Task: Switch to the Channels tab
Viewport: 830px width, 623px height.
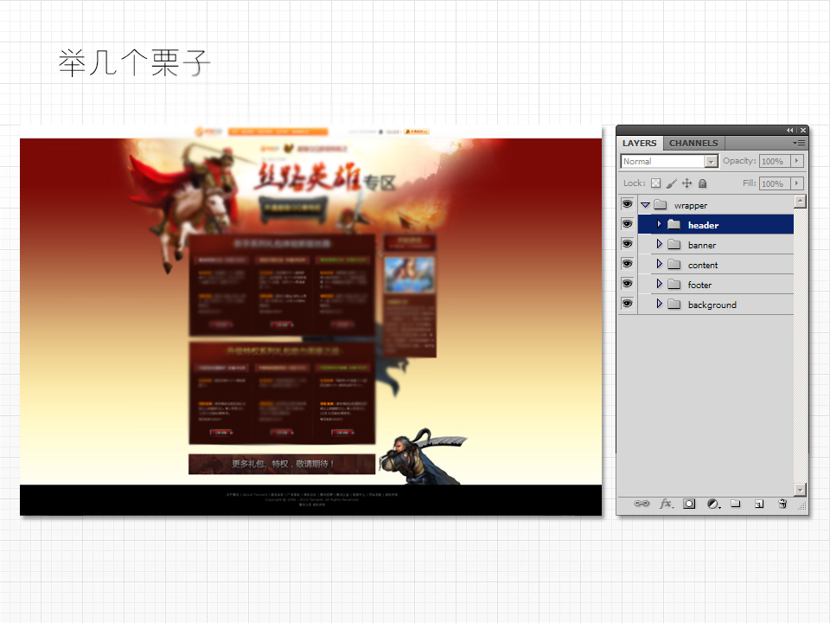Action: click(x=693, y=143)
